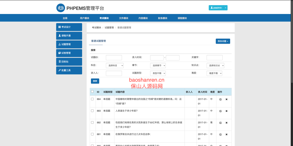The width and height of the screenshot is (293, 146).
Task: Open the 文件模块 nav menu
Action: (x=124, y=18)
